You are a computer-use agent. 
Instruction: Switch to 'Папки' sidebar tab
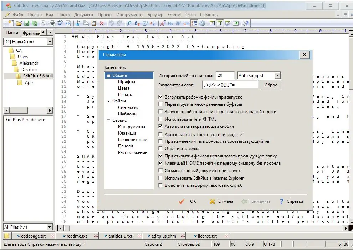(12, 32)
